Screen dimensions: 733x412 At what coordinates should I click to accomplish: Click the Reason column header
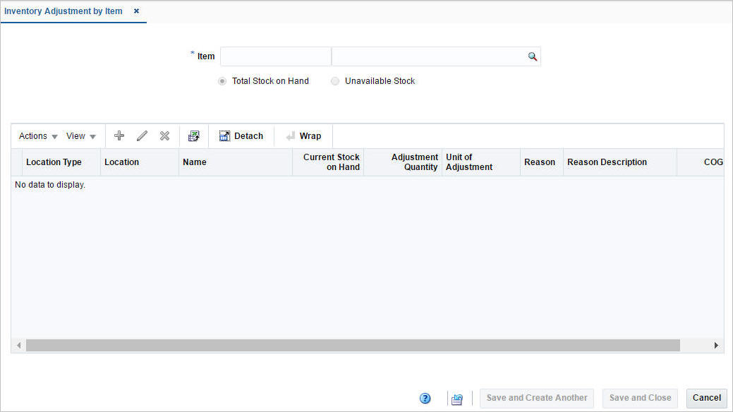coord(542,162)
